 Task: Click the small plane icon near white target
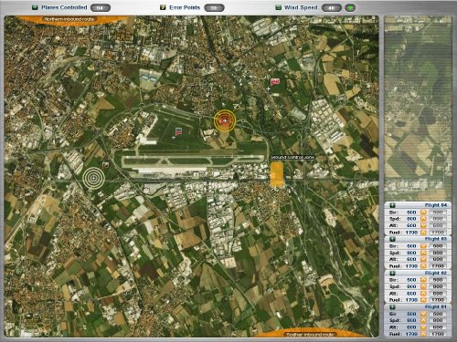pos(106,165)
